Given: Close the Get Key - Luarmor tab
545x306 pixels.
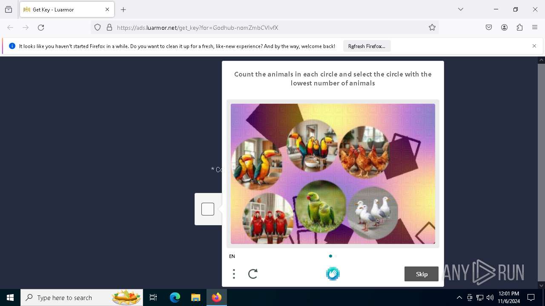Looking at the screenshot, I should coord(107,9).
